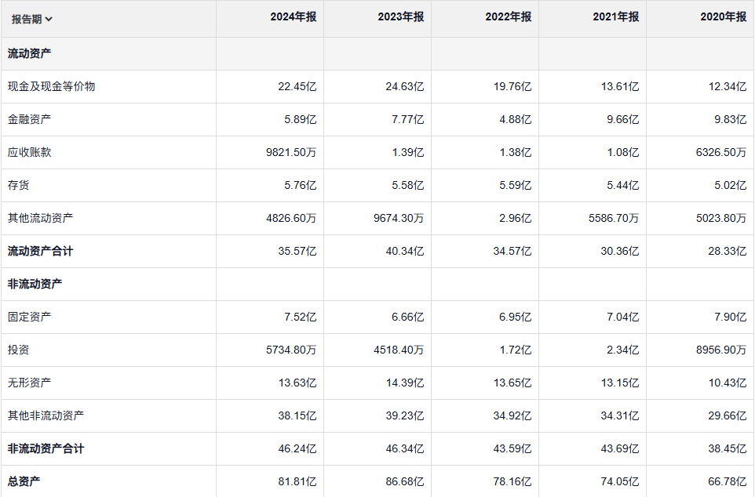Click the 其他非流动资产 row label

click(46, 415)
